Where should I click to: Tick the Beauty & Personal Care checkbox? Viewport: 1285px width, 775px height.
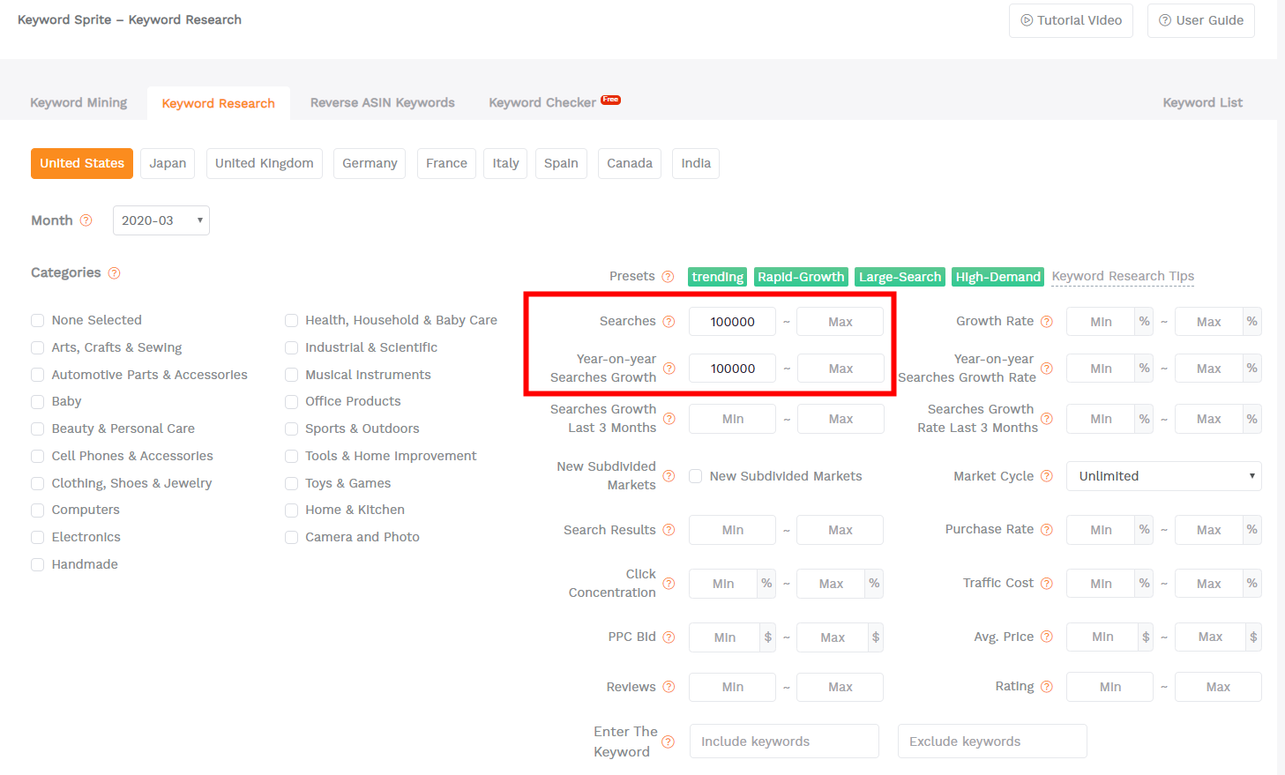click(x=37, y=429)
